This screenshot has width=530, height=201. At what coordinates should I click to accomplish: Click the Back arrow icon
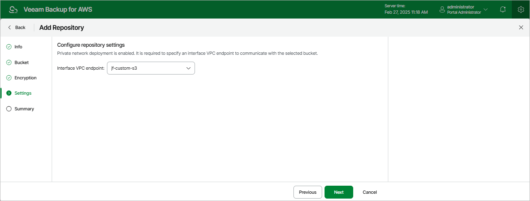point(10,27)
